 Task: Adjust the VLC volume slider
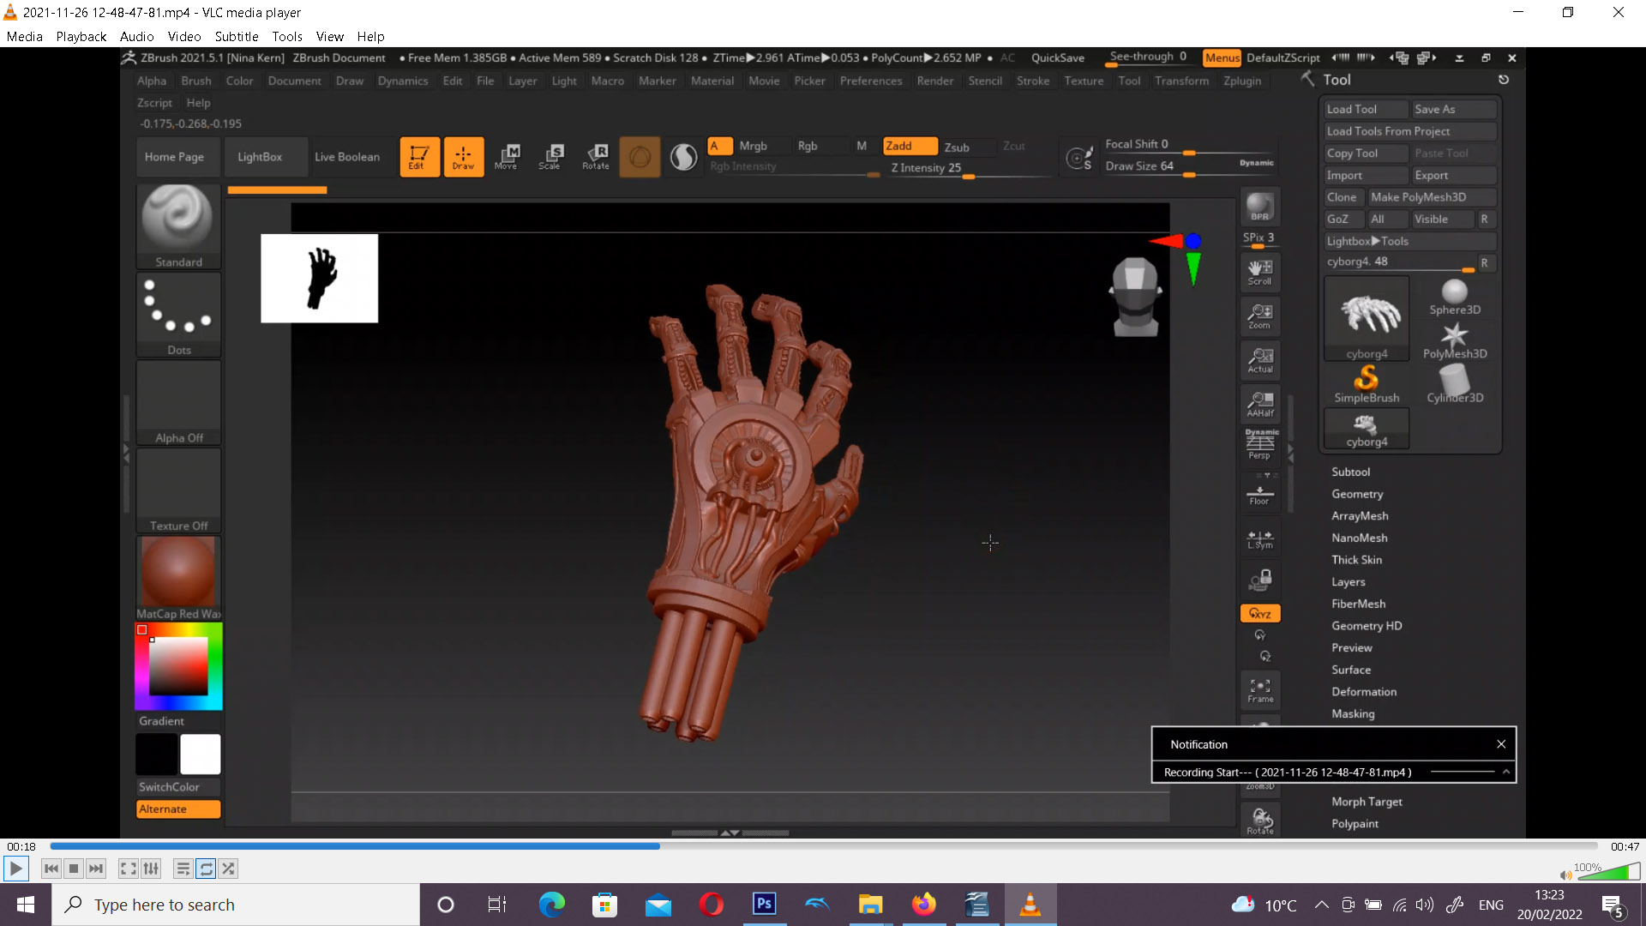tap(1610, 873)
